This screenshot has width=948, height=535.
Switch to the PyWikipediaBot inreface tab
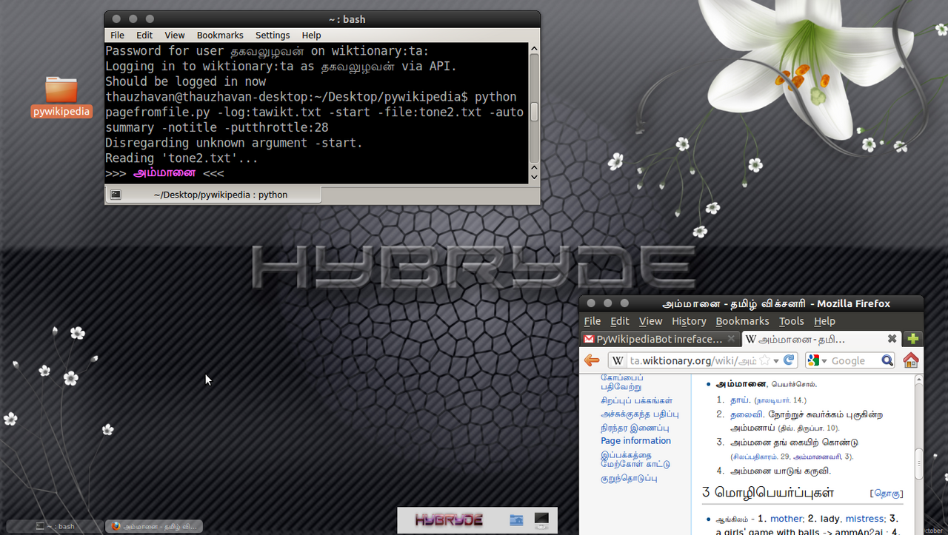click(659, 339)
